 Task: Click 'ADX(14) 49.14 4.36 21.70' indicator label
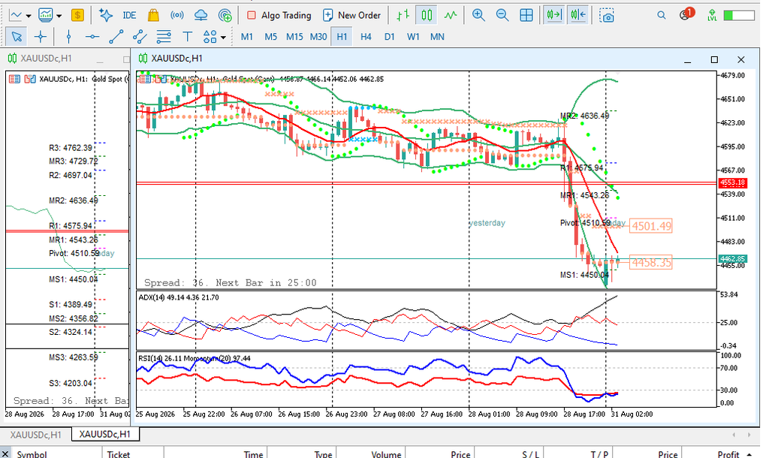179,297
